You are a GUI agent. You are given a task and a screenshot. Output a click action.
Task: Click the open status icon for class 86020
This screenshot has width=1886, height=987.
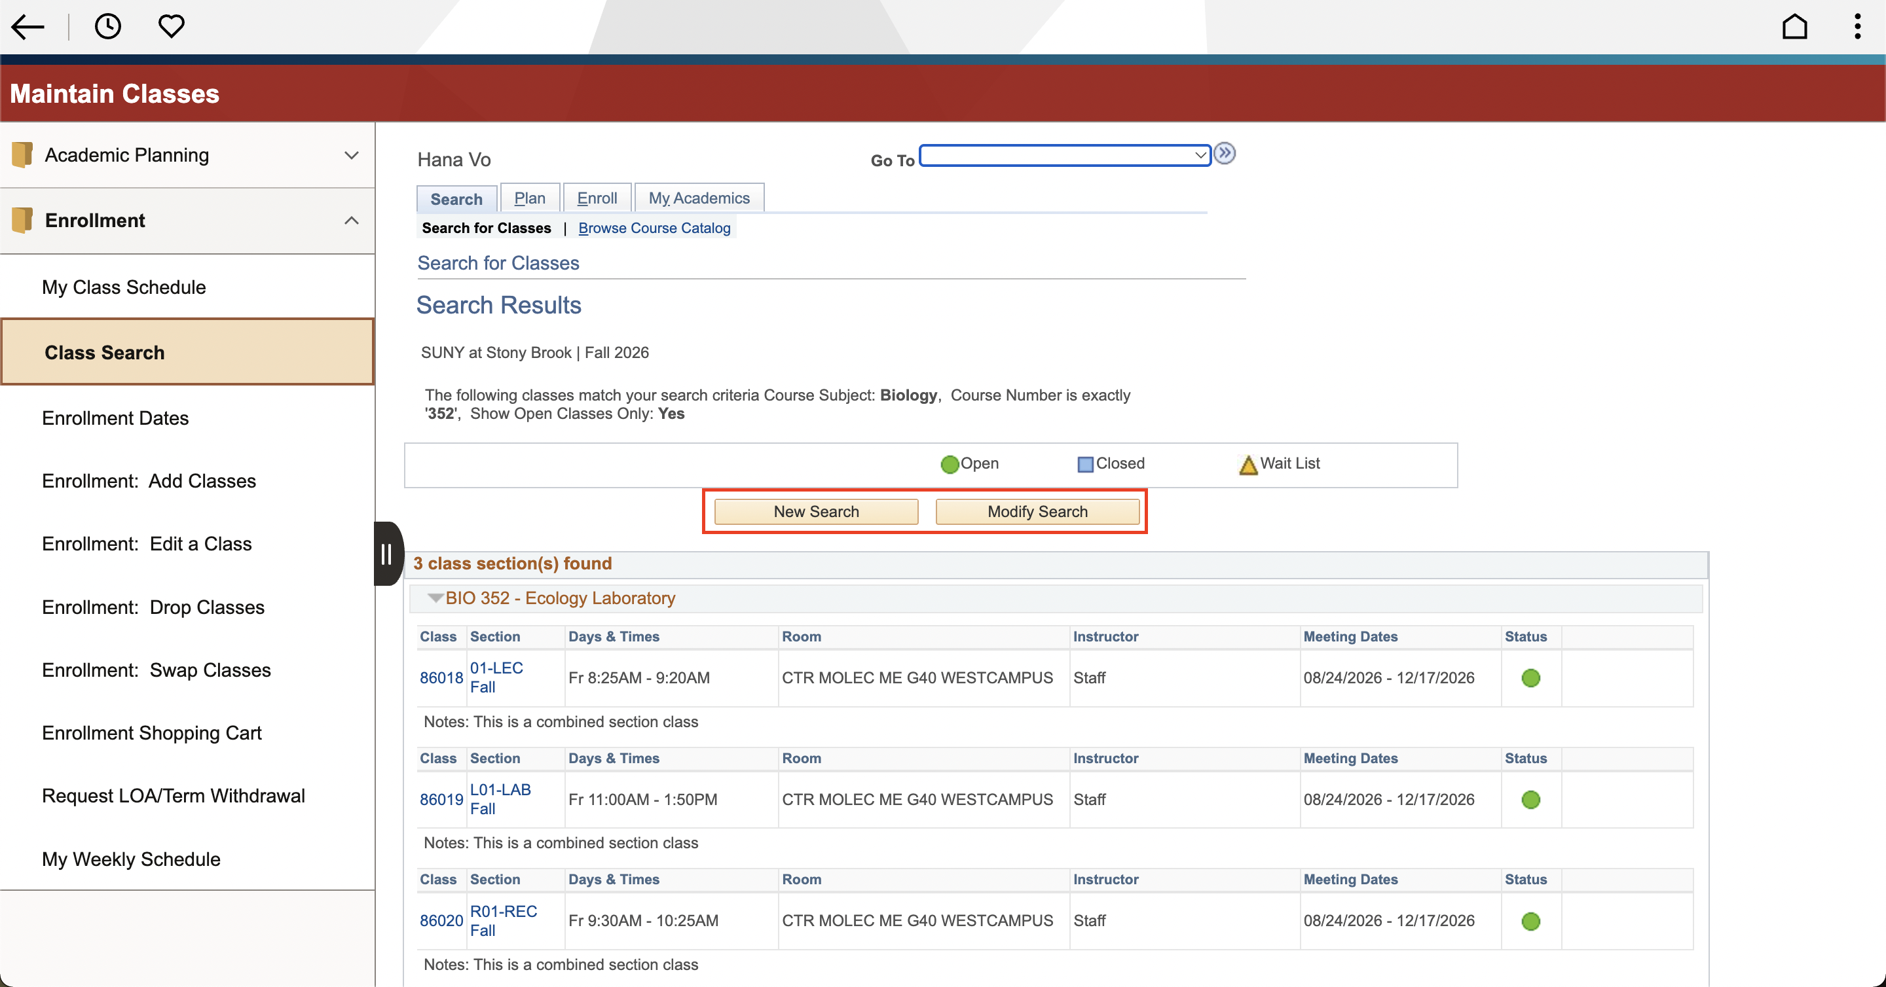pyautogui.click(x=1530, y=921)
